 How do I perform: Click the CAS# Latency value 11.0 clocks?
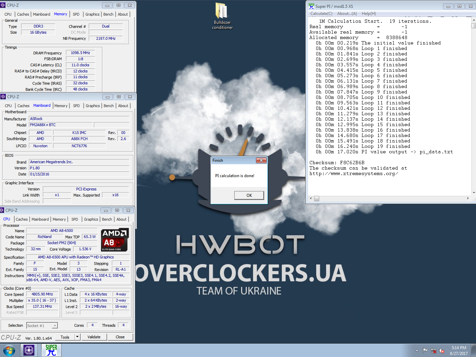[80, 65]
